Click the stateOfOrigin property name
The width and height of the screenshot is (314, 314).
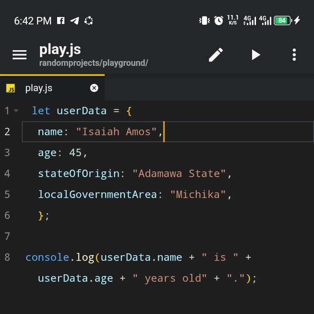[78, 174]
